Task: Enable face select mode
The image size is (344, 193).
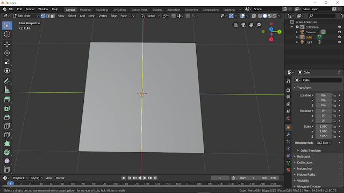Action: click(x=53, y=16)
